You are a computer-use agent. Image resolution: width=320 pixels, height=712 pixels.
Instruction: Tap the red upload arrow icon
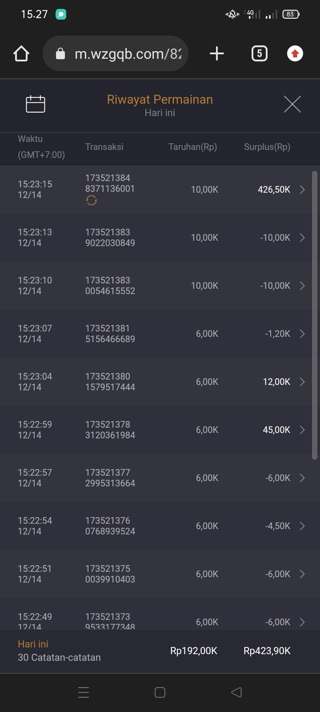click(x=295, y=54)
